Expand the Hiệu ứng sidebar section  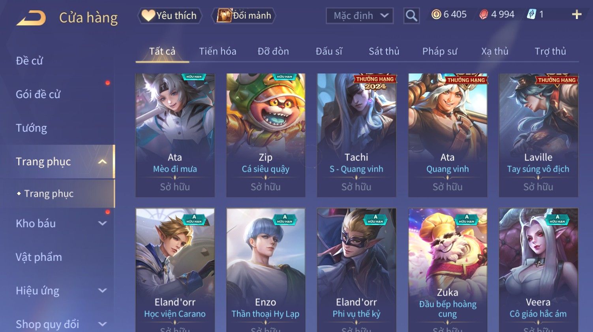point(102,290)
